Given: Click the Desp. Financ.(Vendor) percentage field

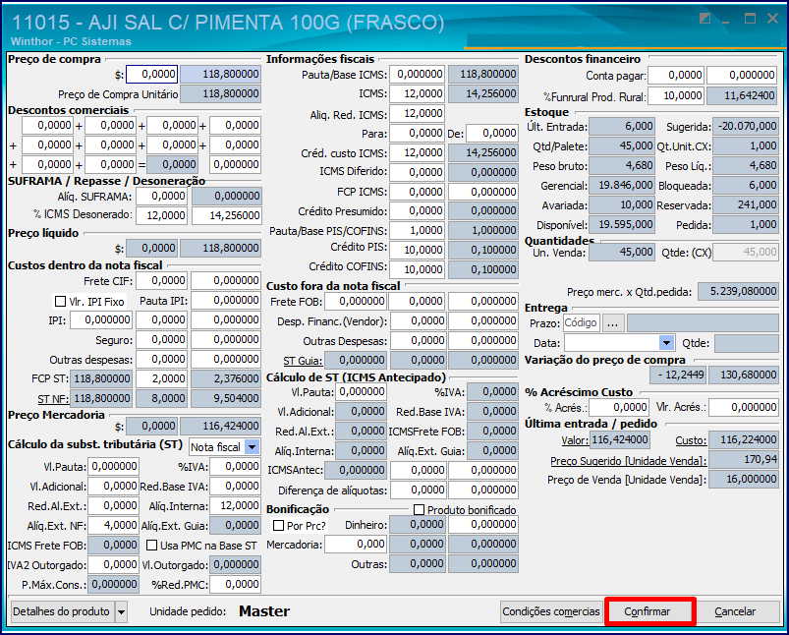Looking at the screenshot, I should [418, 320].
